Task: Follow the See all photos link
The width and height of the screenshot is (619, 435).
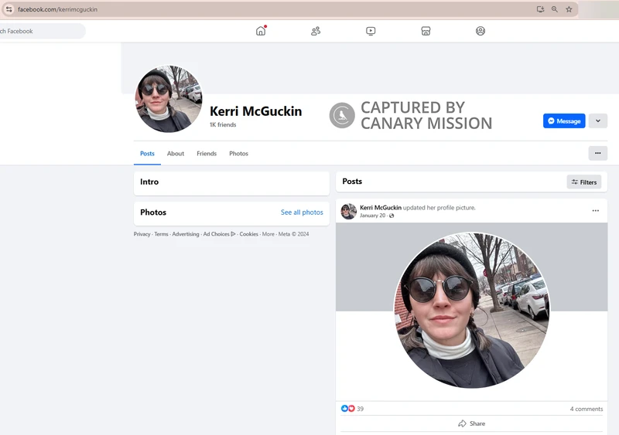Action: tap(302, 212)
